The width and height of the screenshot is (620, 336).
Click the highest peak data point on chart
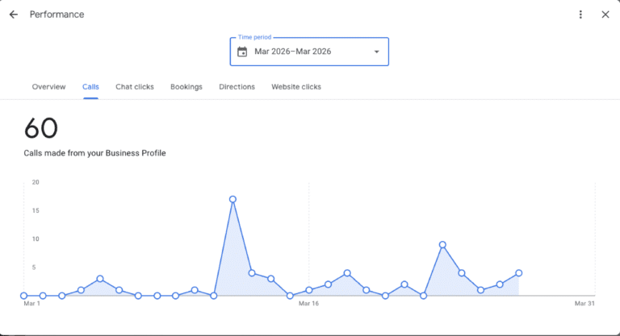pyautogui.click(x=232, y=199)
